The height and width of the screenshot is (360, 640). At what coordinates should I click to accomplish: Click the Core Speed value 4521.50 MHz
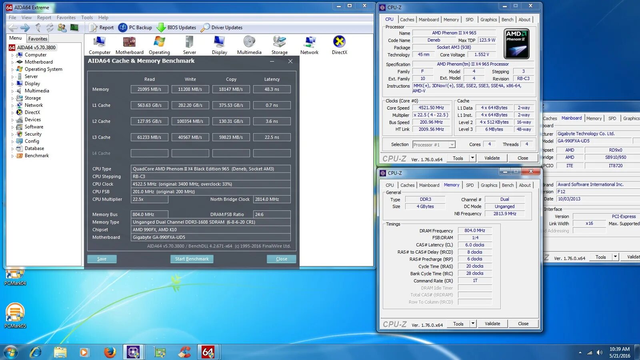[431, 108]
